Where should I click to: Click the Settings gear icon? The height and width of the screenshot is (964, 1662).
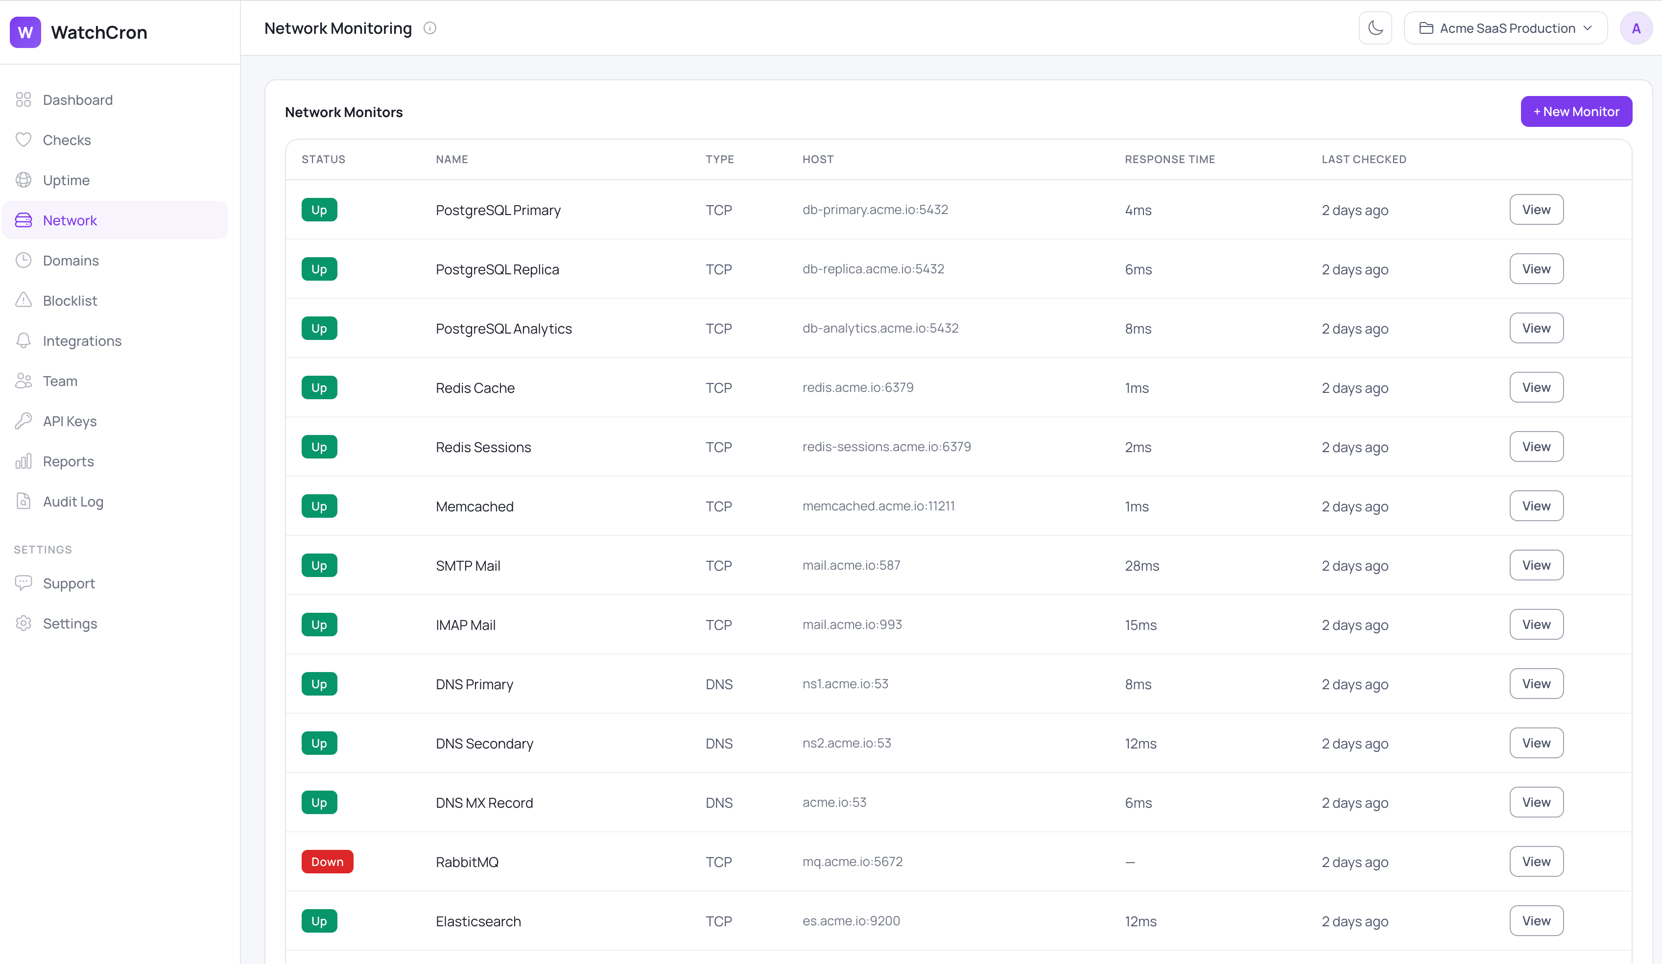[23, 624]
